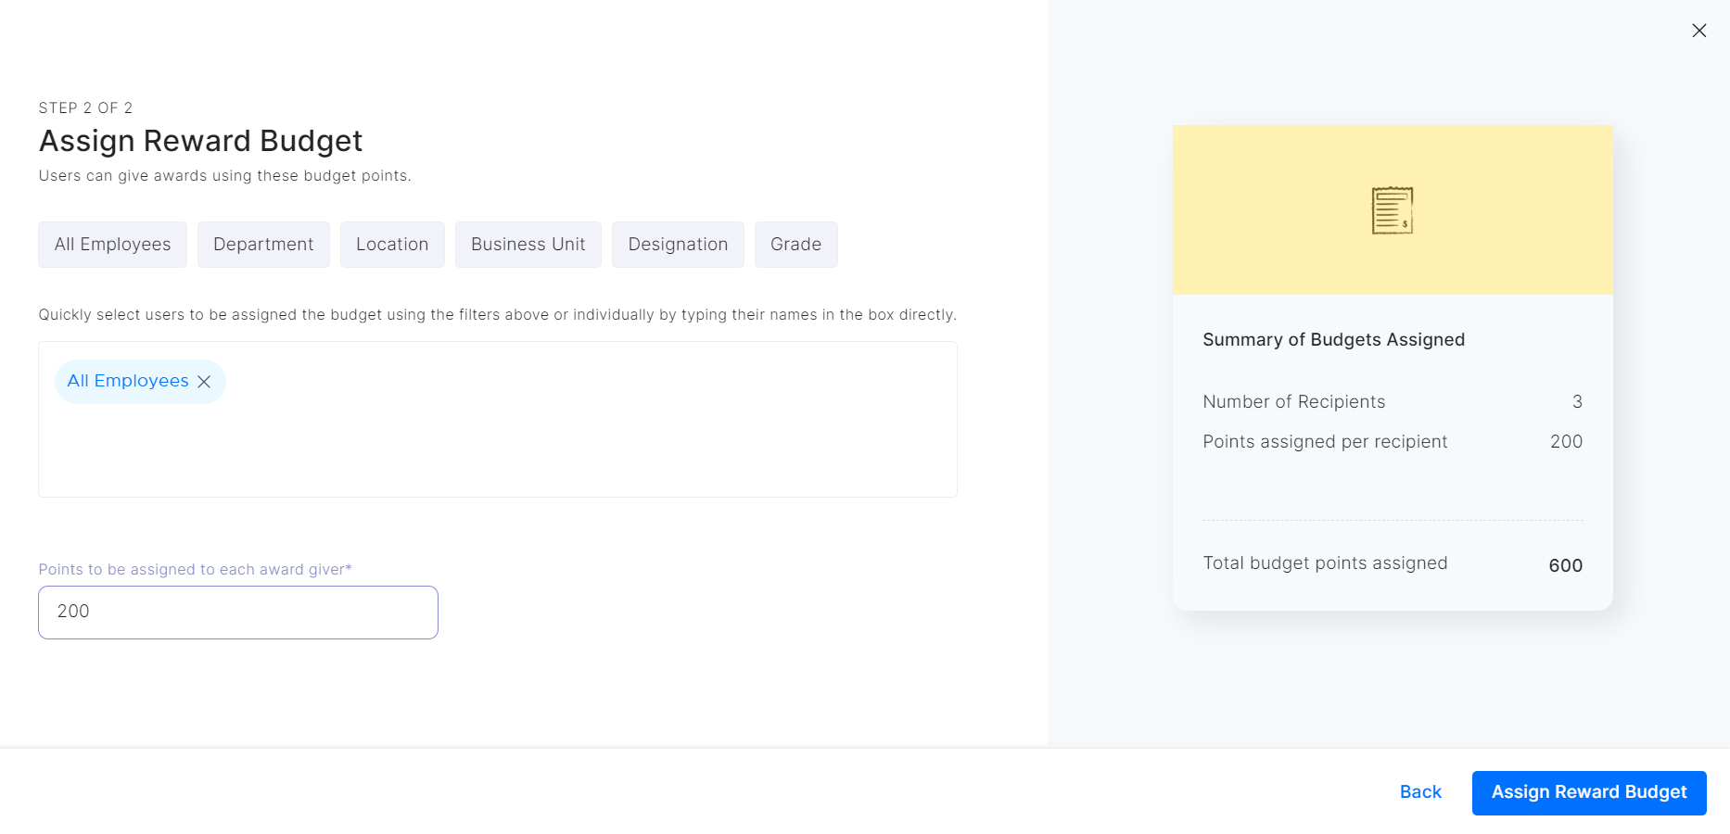Close the Assign Reward Budget dialog
Viewport: 1730px width, 834px height.
(1698, 31)
